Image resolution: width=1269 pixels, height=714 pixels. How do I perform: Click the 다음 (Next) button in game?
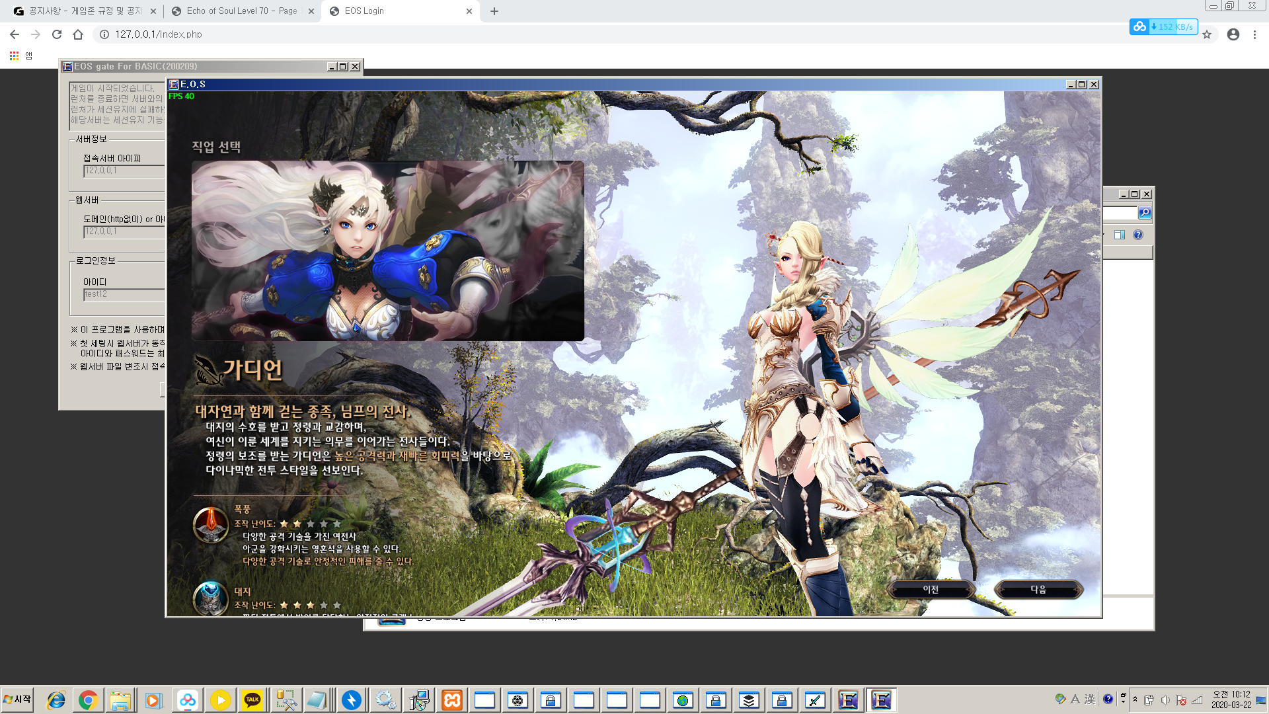(1038, 589)
